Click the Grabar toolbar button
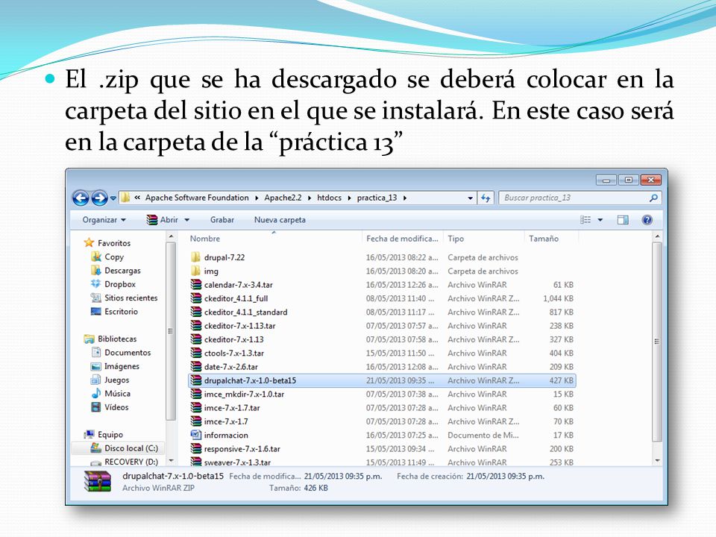Viewport: 716px width, 537px height. [x=222, y=219]
